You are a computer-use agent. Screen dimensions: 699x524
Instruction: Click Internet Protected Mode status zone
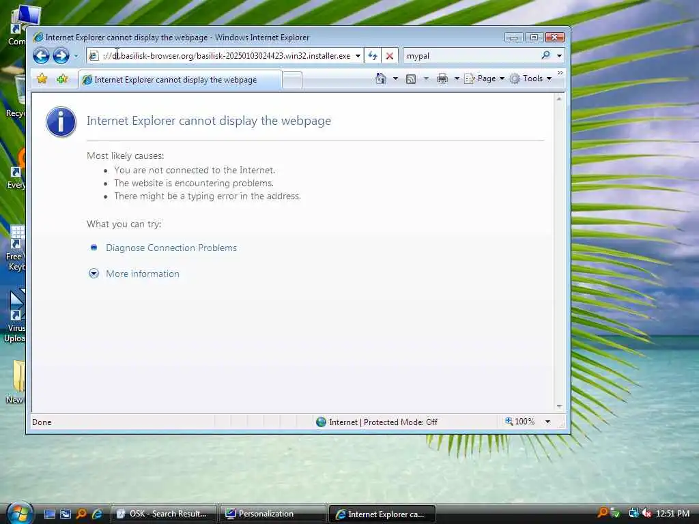click(x=377, y=422)
